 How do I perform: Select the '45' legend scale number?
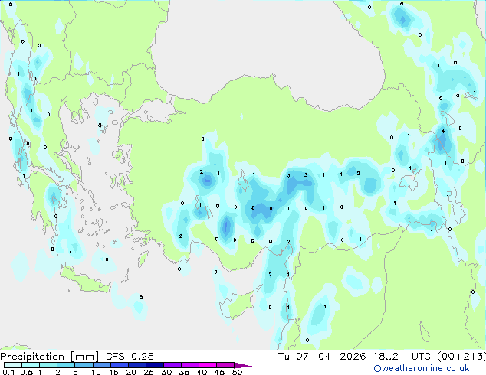[x=219, y=372]
